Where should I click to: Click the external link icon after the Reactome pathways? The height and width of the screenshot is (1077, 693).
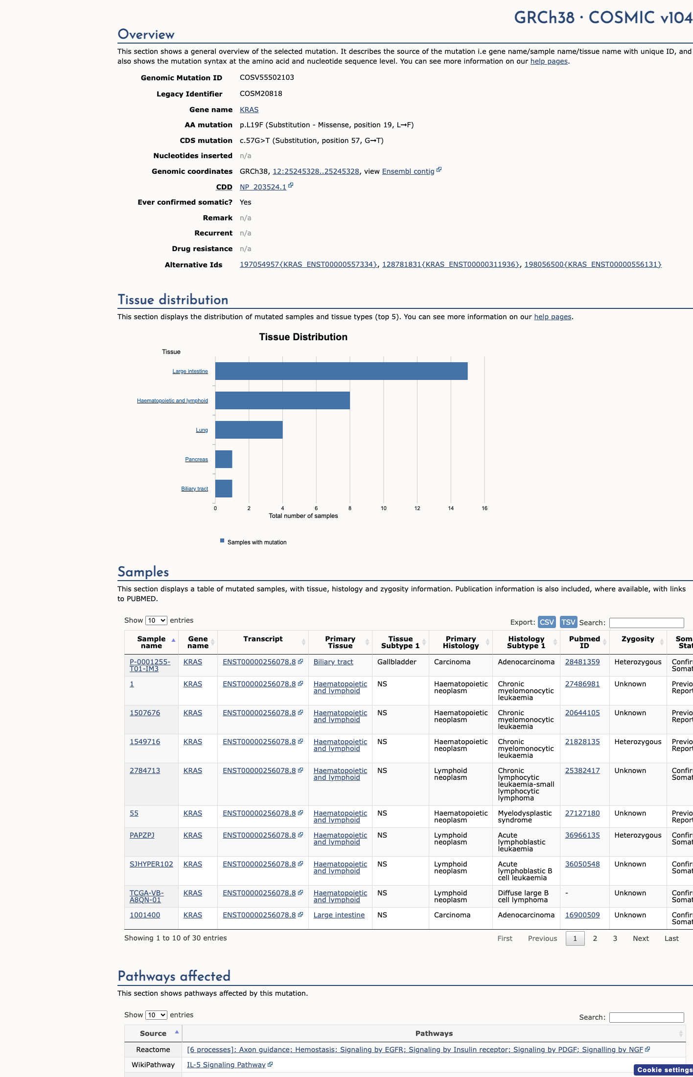tap(647, 1049)
